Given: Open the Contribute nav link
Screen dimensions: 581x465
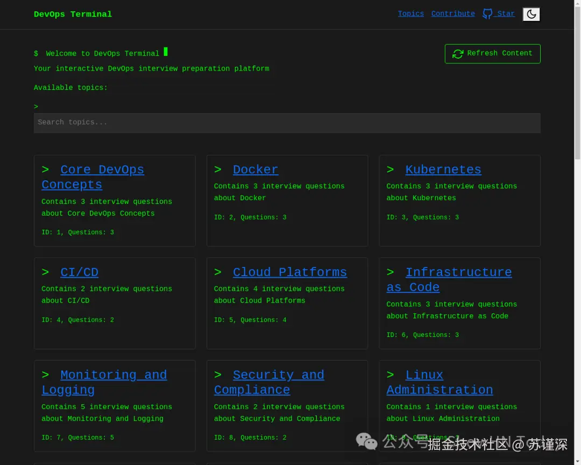Looking at the screenshot, I should [453, 13].
